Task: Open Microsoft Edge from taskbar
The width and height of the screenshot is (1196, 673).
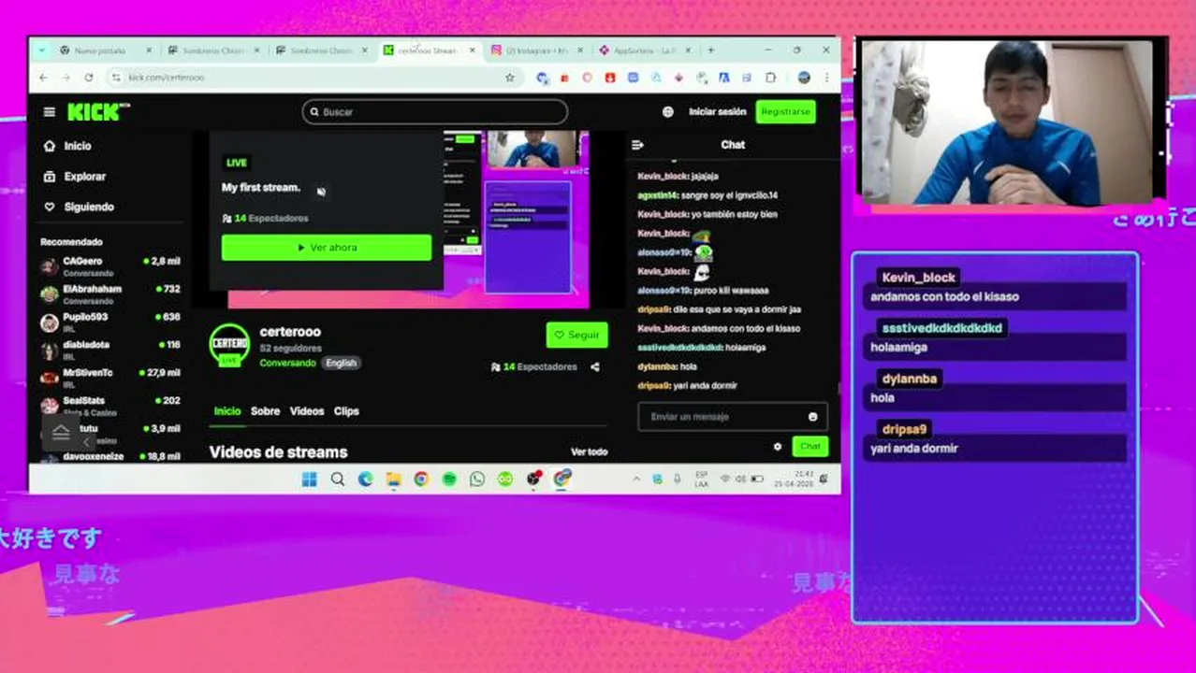Action: [365, 479]
